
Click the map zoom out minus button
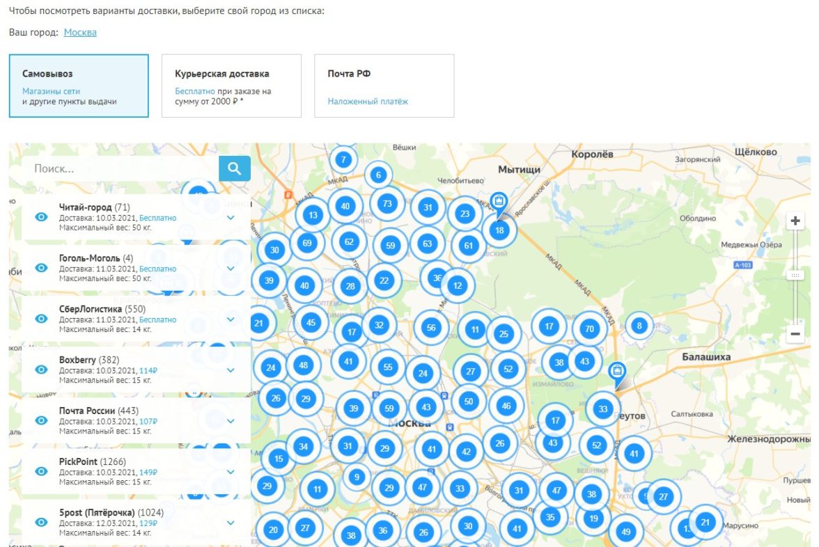coord(795,334)
